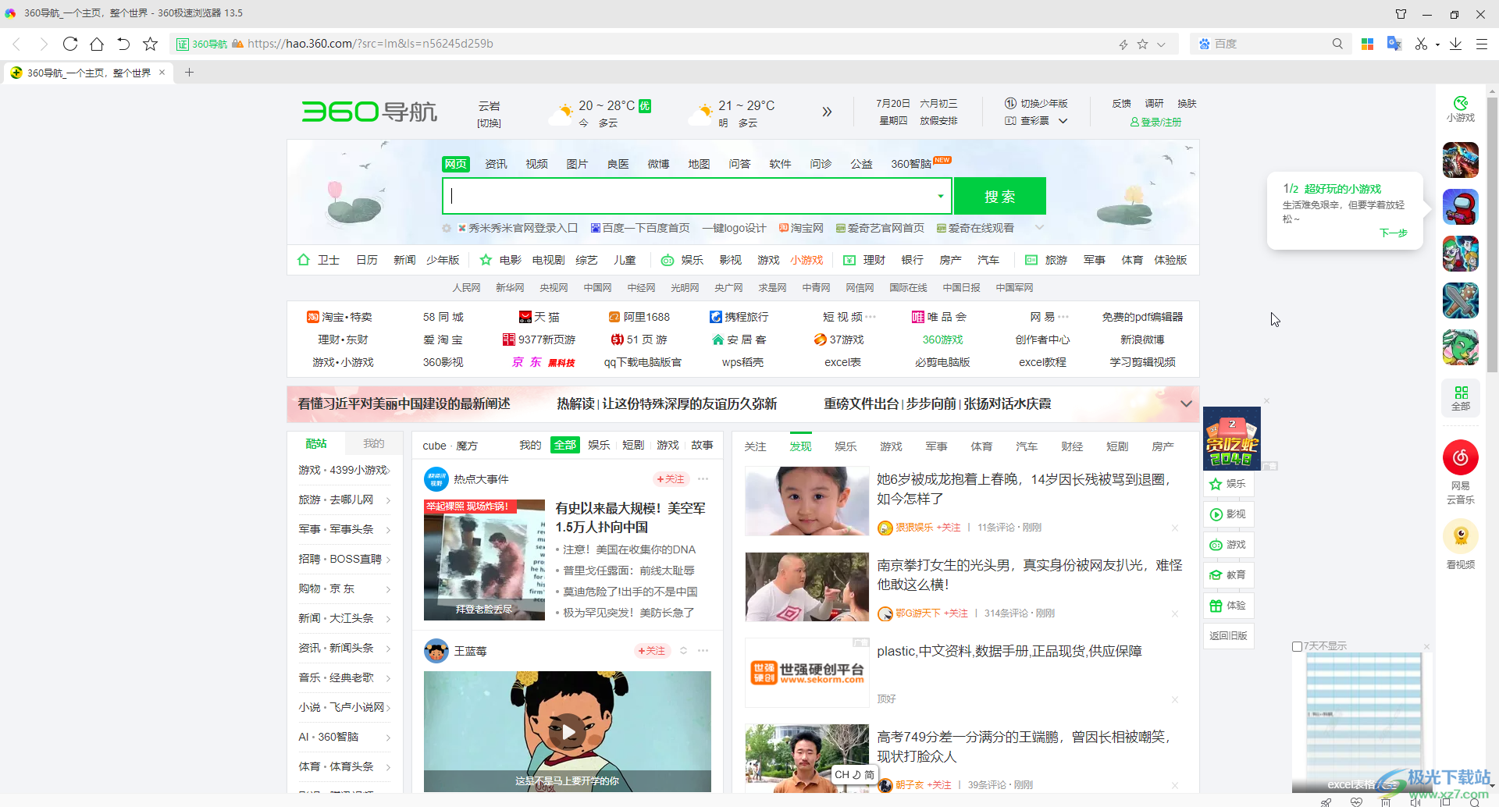Play the 王蓝莓 cartoon video
This screenshot has width=1499, height=807.
[x=568, y=732]
